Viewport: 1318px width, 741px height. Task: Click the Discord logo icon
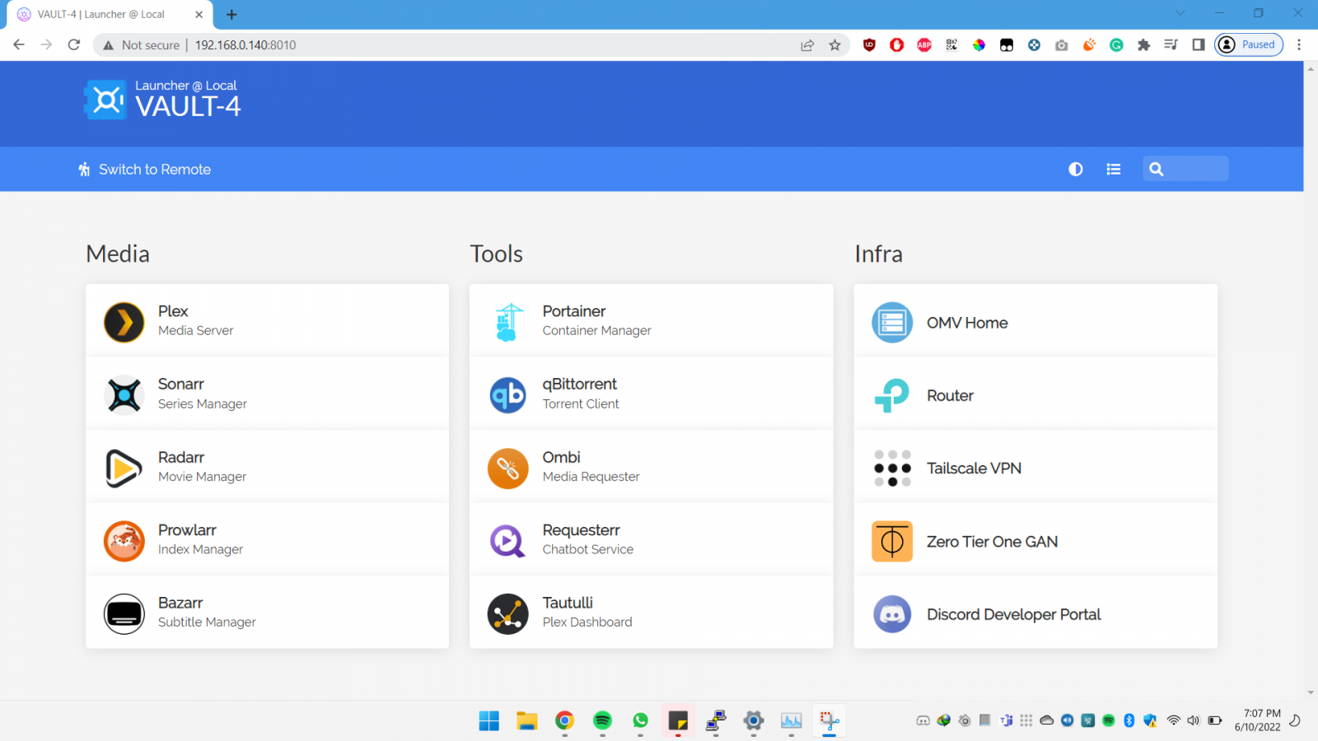892,613
